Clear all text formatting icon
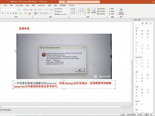Viewport: 155px width, 116px height. click(x=31, y=10)
